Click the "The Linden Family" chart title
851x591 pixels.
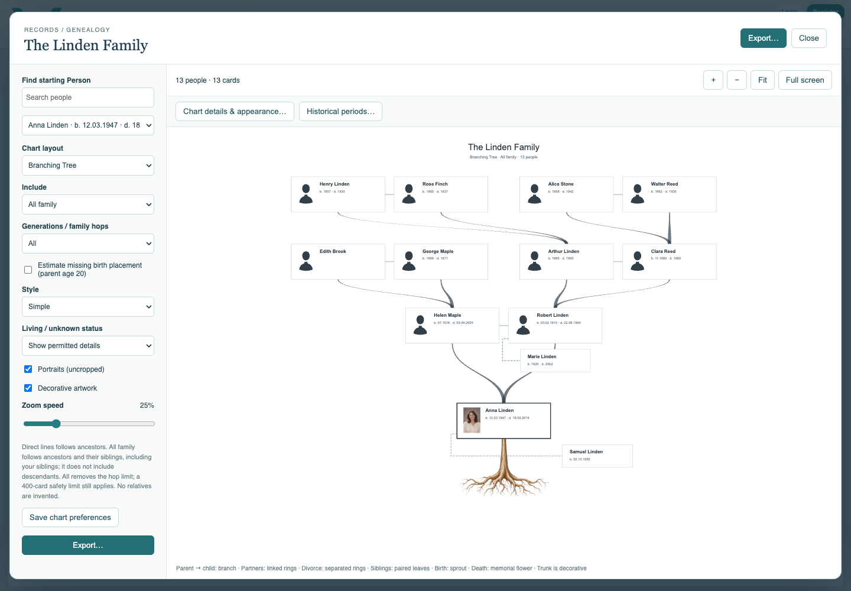(504, 147)
